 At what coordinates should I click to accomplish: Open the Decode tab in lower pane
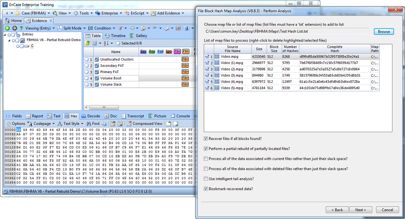pos(90,116)
